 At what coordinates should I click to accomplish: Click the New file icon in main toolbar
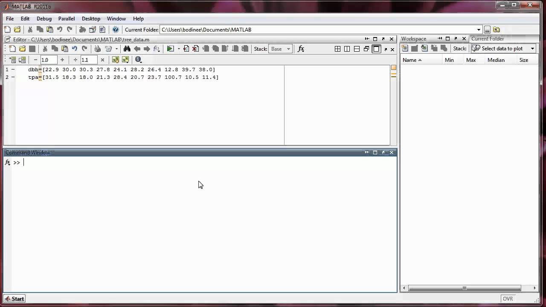7,29
